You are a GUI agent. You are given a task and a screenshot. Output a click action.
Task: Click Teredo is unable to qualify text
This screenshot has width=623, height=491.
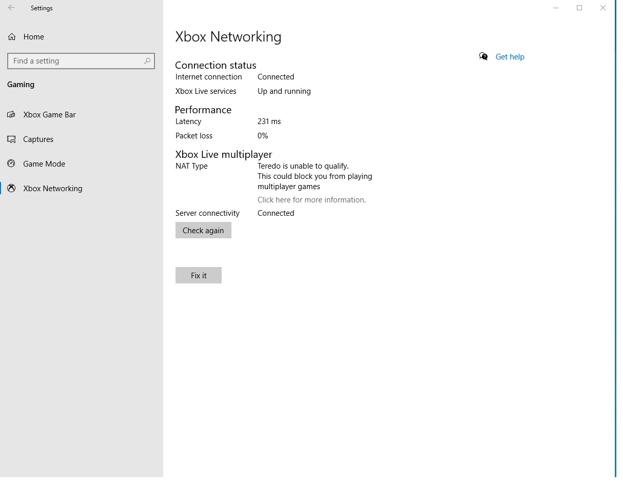[x=303, y=166]
